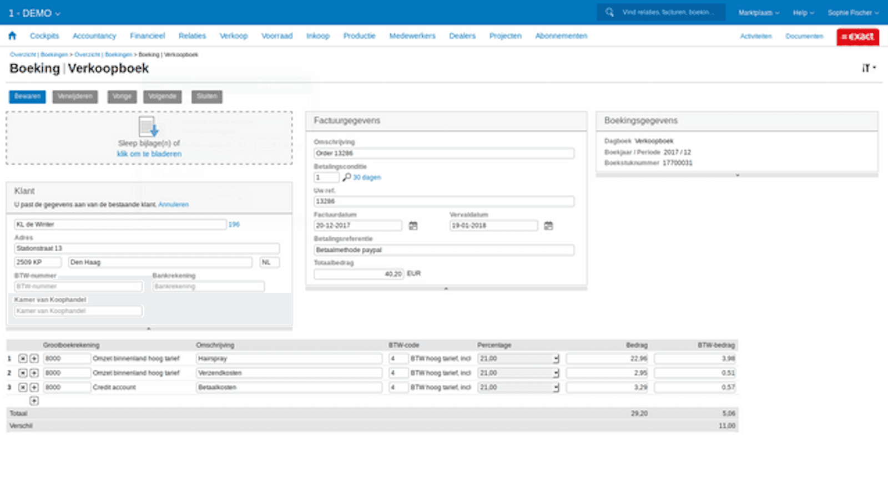Open the Verkoop menu
The width and height of the screenshot is (888, 499).
tap(233, 35)
